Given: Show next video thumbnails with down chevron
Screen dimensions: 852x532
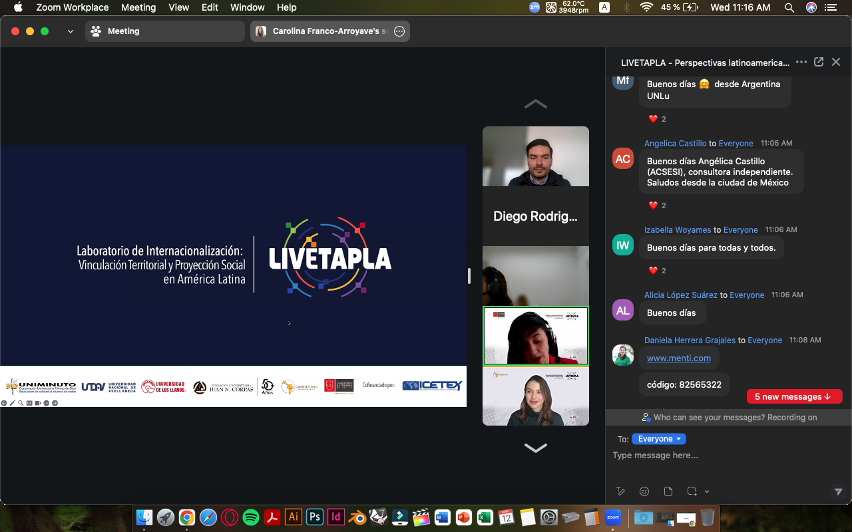Looking at the screenshot, I should pos(536,448).
